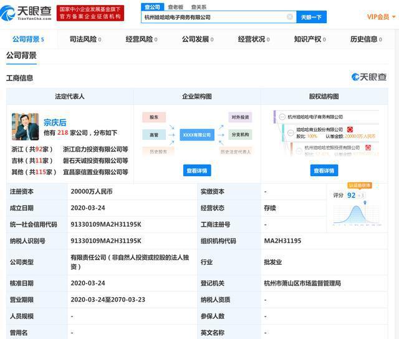399x339 pixels.
Task: Open 宜昌豪信置业有限公司等 link
Action: pyautogui.click(x=95, y=172)
